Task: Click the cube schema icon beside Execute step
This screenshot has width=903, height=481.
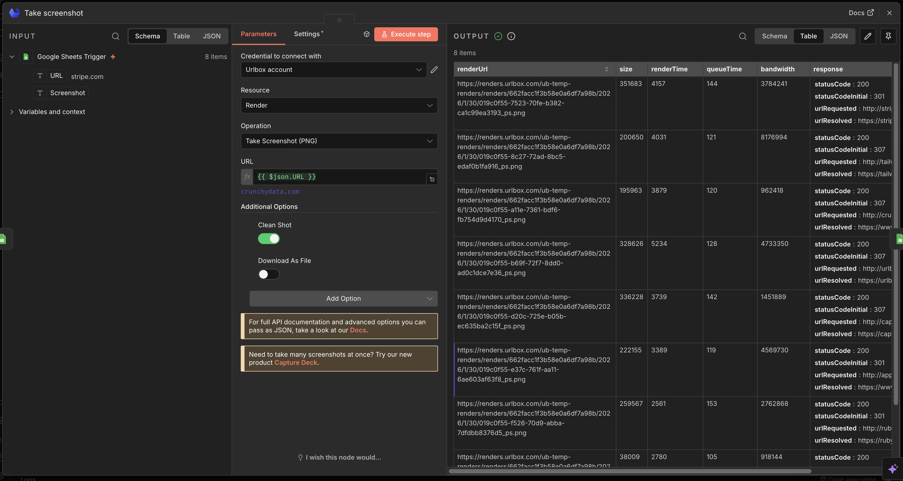Action: click(367, 34)
